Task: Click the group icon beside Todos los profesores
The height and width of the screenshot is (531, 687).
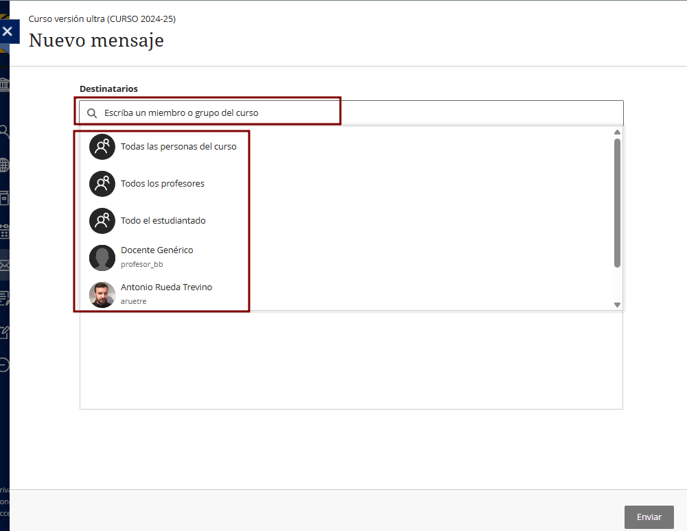Action: tap(102, 184)
